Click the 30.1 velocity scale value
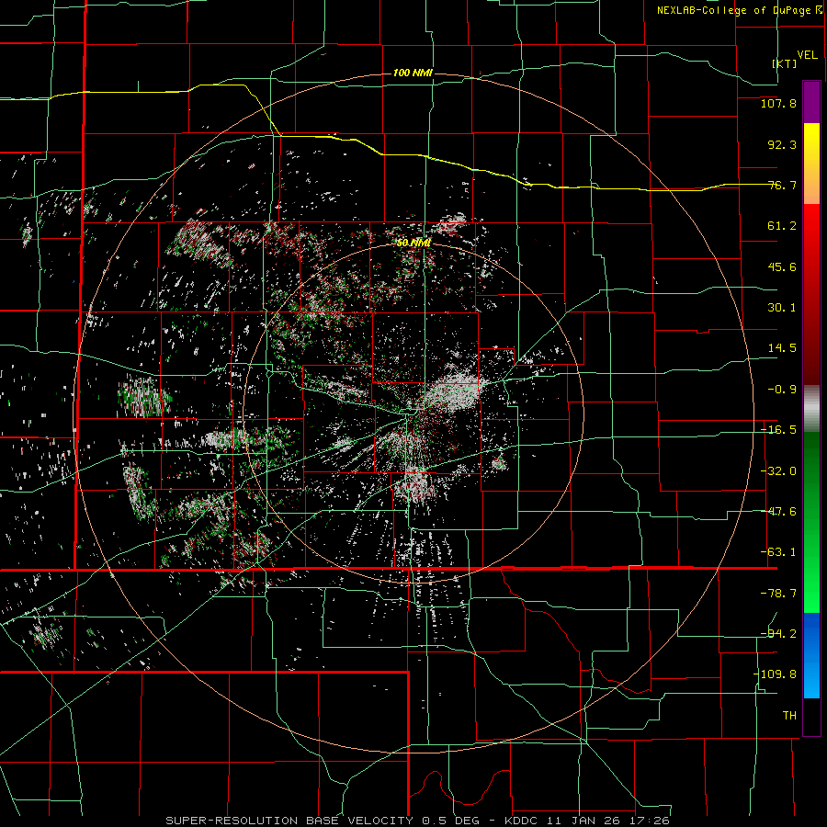This screenshot has height=827, width=827. tap(782, 308)
